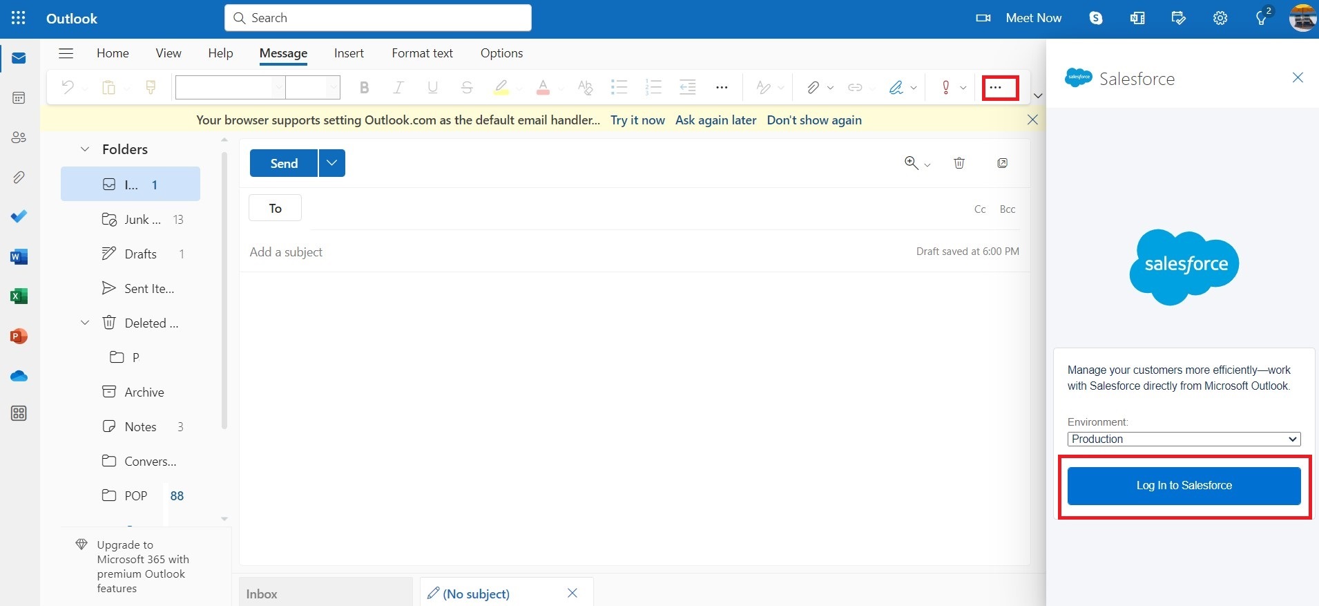1319x606 pixels.
Task: Click the Paste clipboard icon
Action: (108, 87)
